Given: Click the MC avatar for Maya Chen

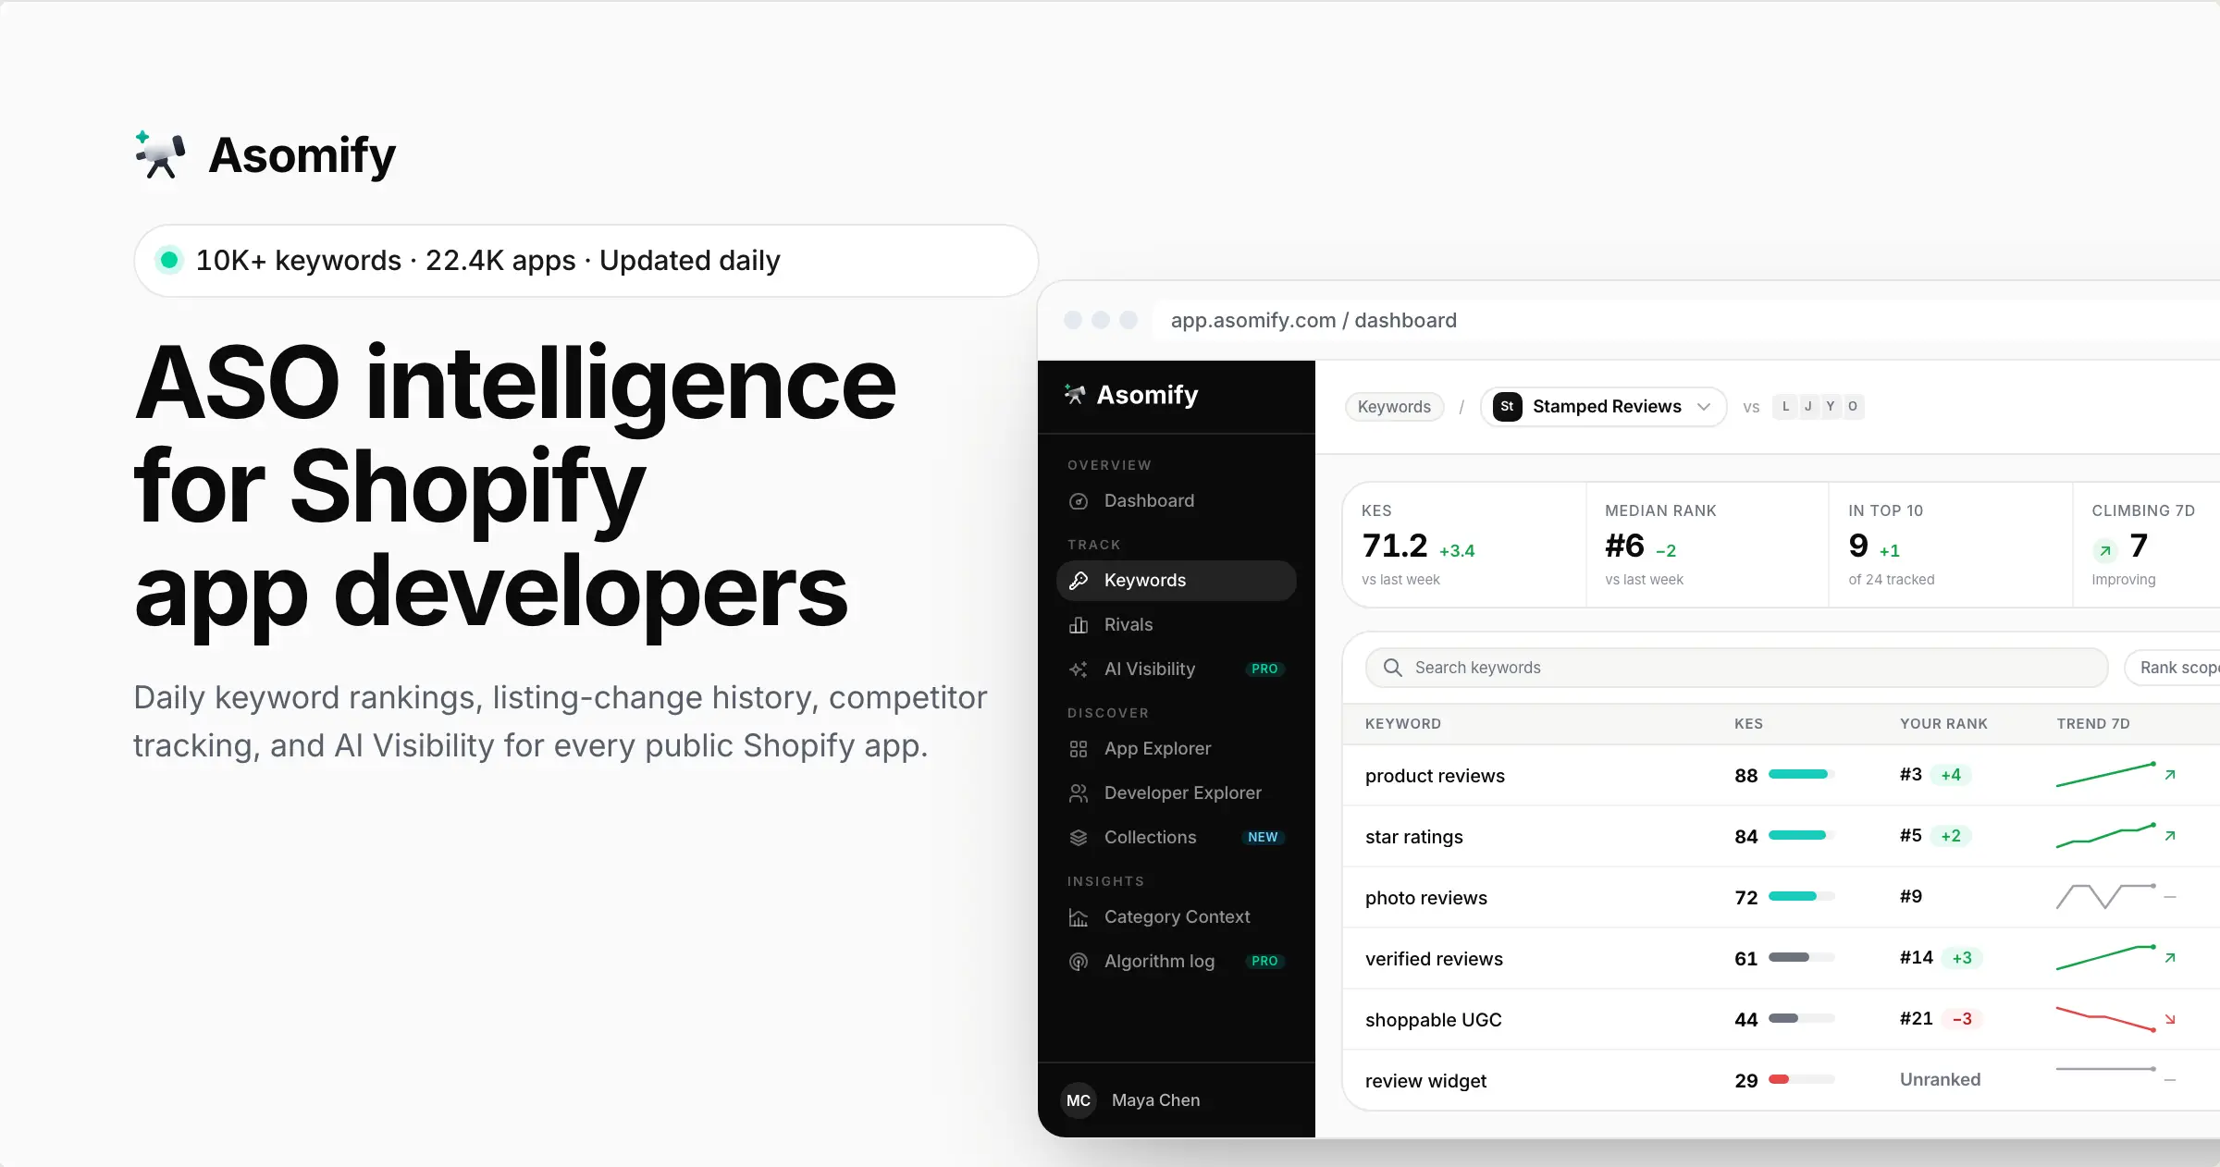Looking at the screenshot, I should coord(1079,1100).
